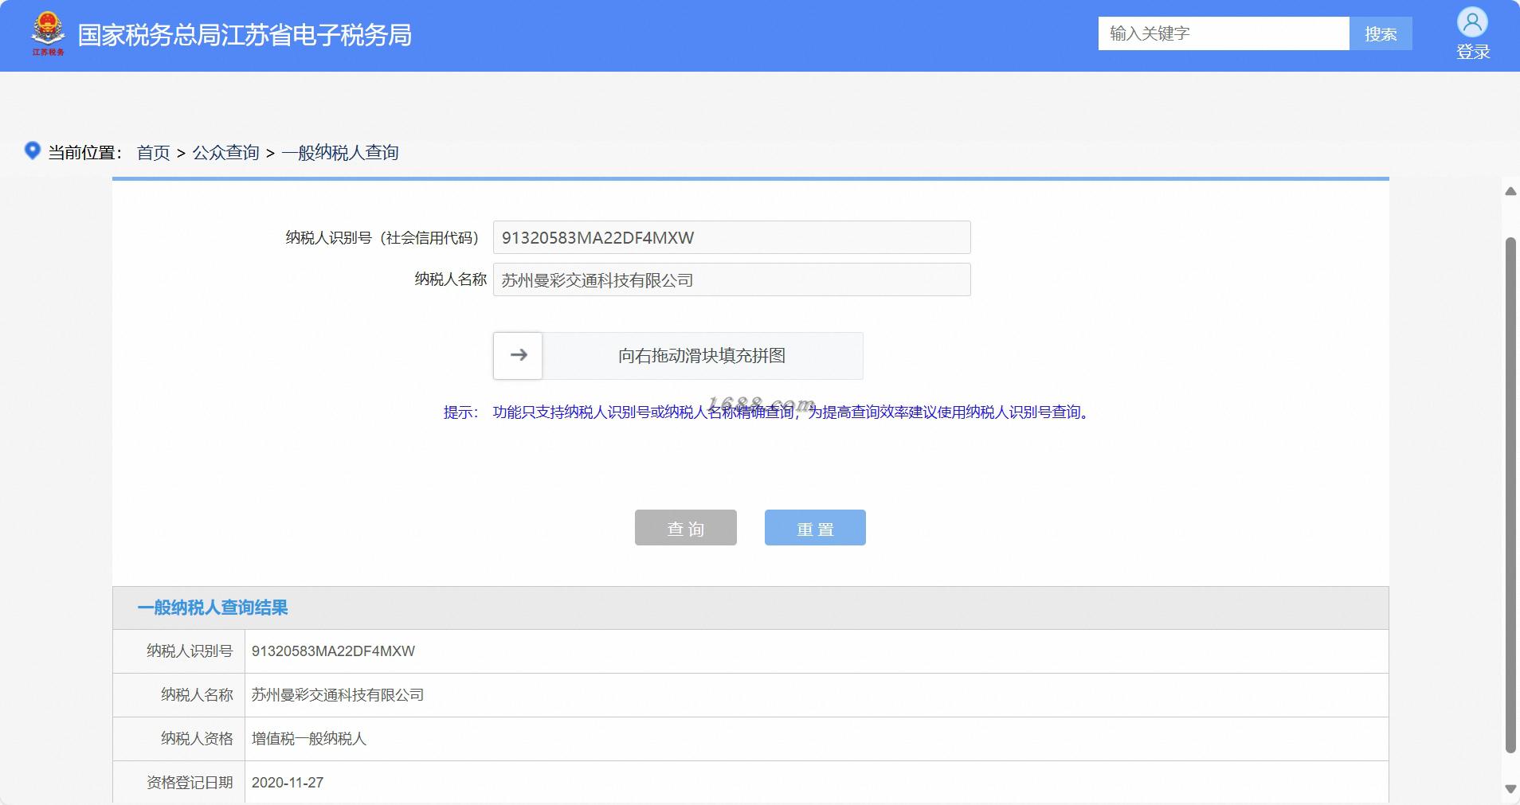Click the 纳税人识别号 result row label
The width and height of the screenshot is (1520, 805).
tap(190, 651)
